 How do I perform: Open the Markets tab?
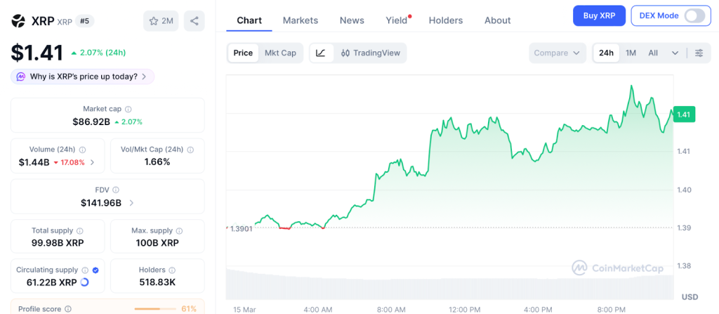pyautogui.click(x=300, y=20)
